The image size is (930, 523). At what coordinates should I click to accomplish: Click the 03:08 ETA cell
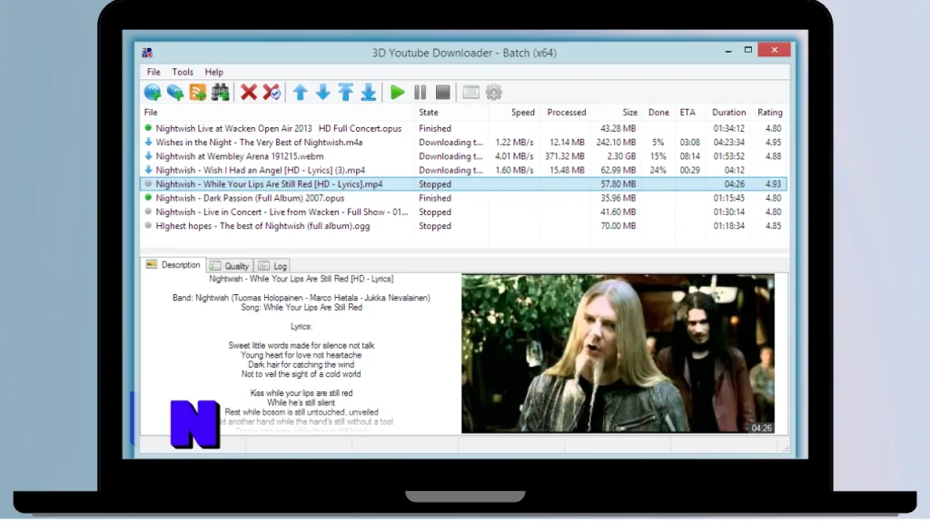click(x=690, y=143)
